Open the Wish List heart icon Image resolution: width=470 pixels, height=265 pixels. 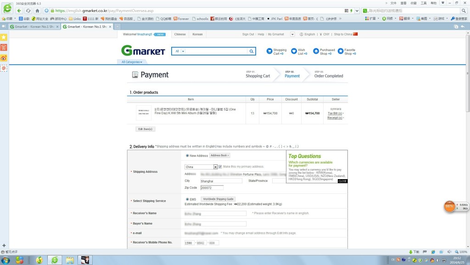[x=294, y=51]
